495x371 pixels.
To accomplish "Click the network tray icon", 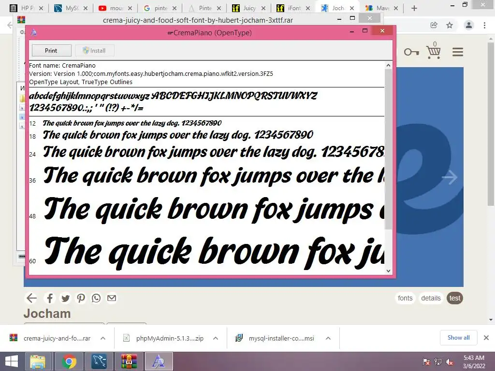I will [x=438, y=362].
